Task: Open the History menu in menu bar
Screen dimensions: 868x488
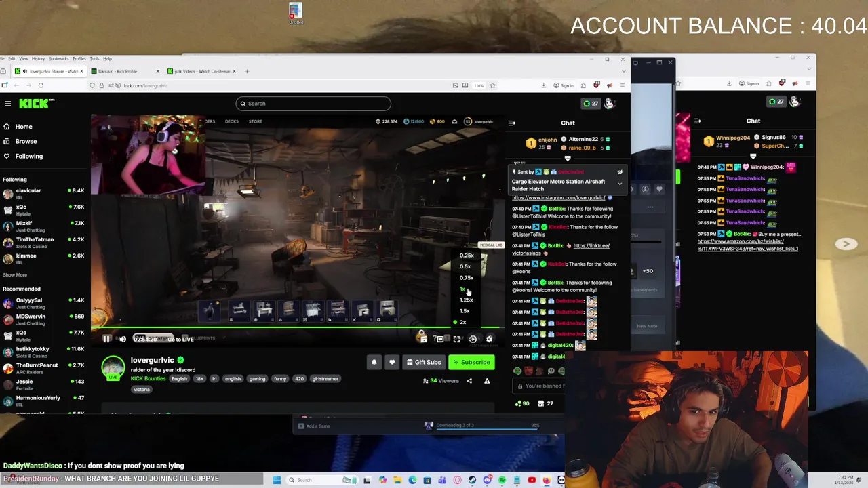Action: coord(38,58)
